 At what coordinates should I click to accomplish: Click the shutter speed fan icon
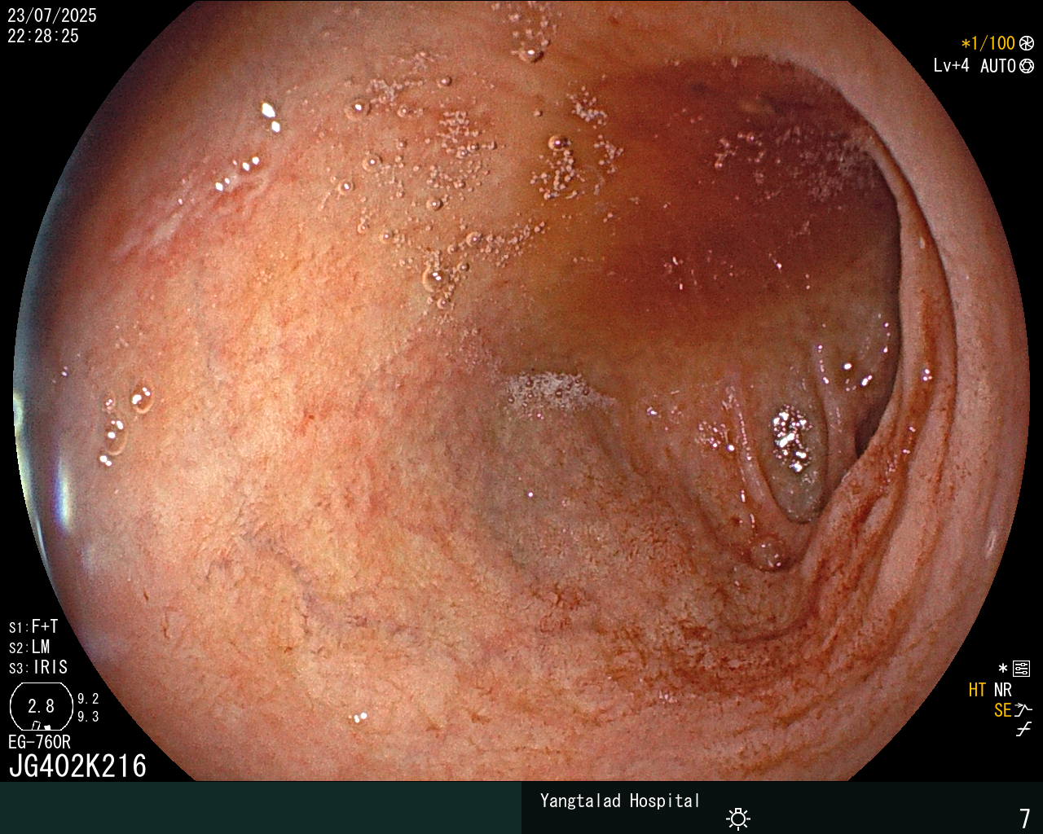[1027, 43]
